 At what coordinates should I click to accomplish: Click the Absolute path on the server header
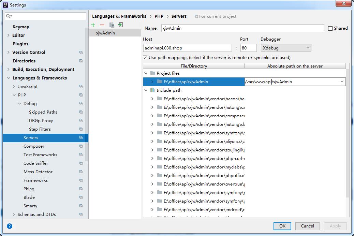tap(295, 66)
